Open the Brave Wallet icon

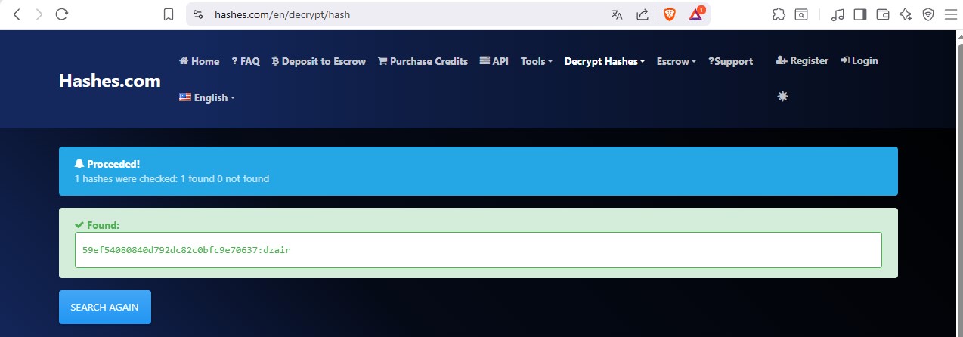pyautogui.click(x=882, y=14)
